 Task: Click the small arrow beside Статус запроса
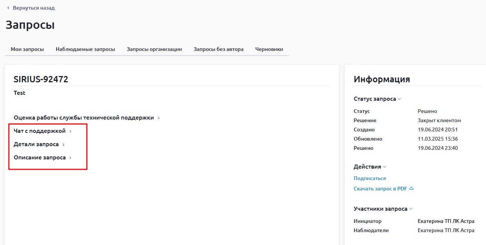click(x=399, y=99)
